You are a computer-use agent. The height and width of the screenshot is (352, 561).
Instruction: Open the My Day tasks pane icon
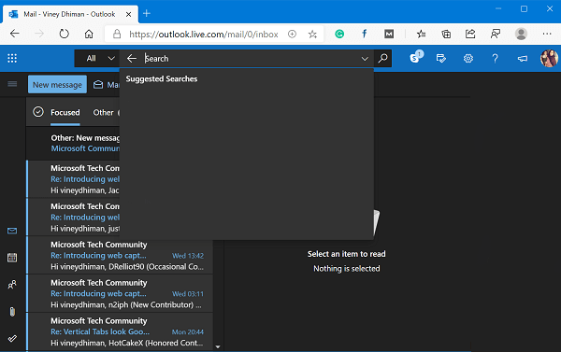coord(441,58)
